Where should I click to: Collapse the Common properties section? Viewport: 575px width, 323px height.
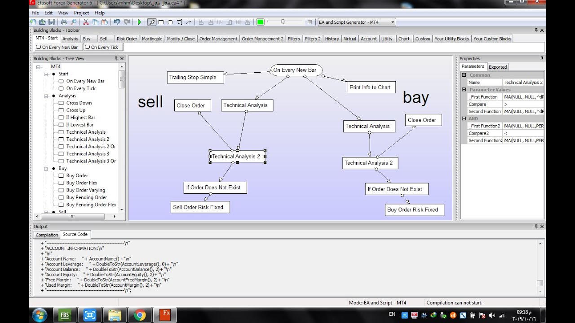click(x=464, y=75)
